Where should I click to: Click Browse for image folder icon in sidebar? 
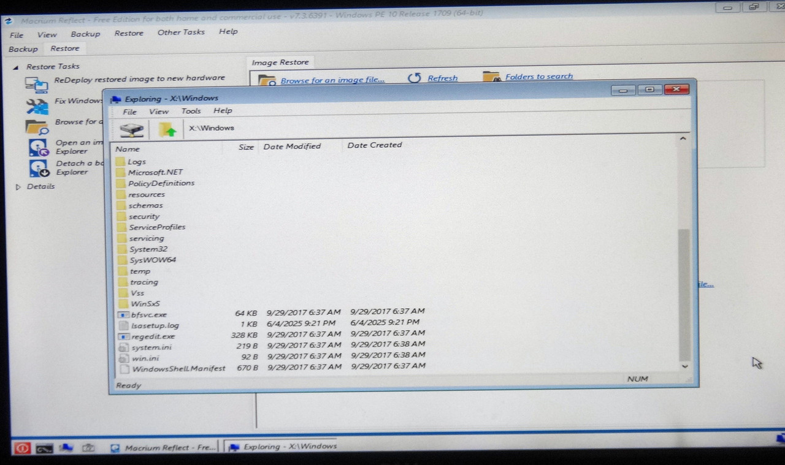coord(37,127)
